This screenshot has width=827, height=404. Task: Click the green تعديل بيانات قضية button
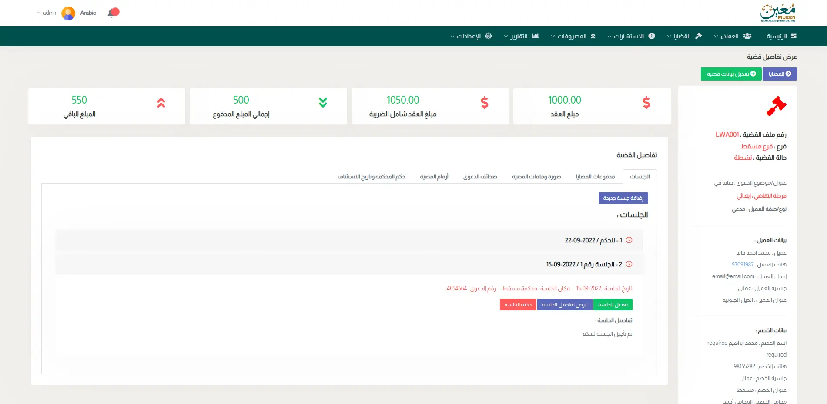(731, 74)
